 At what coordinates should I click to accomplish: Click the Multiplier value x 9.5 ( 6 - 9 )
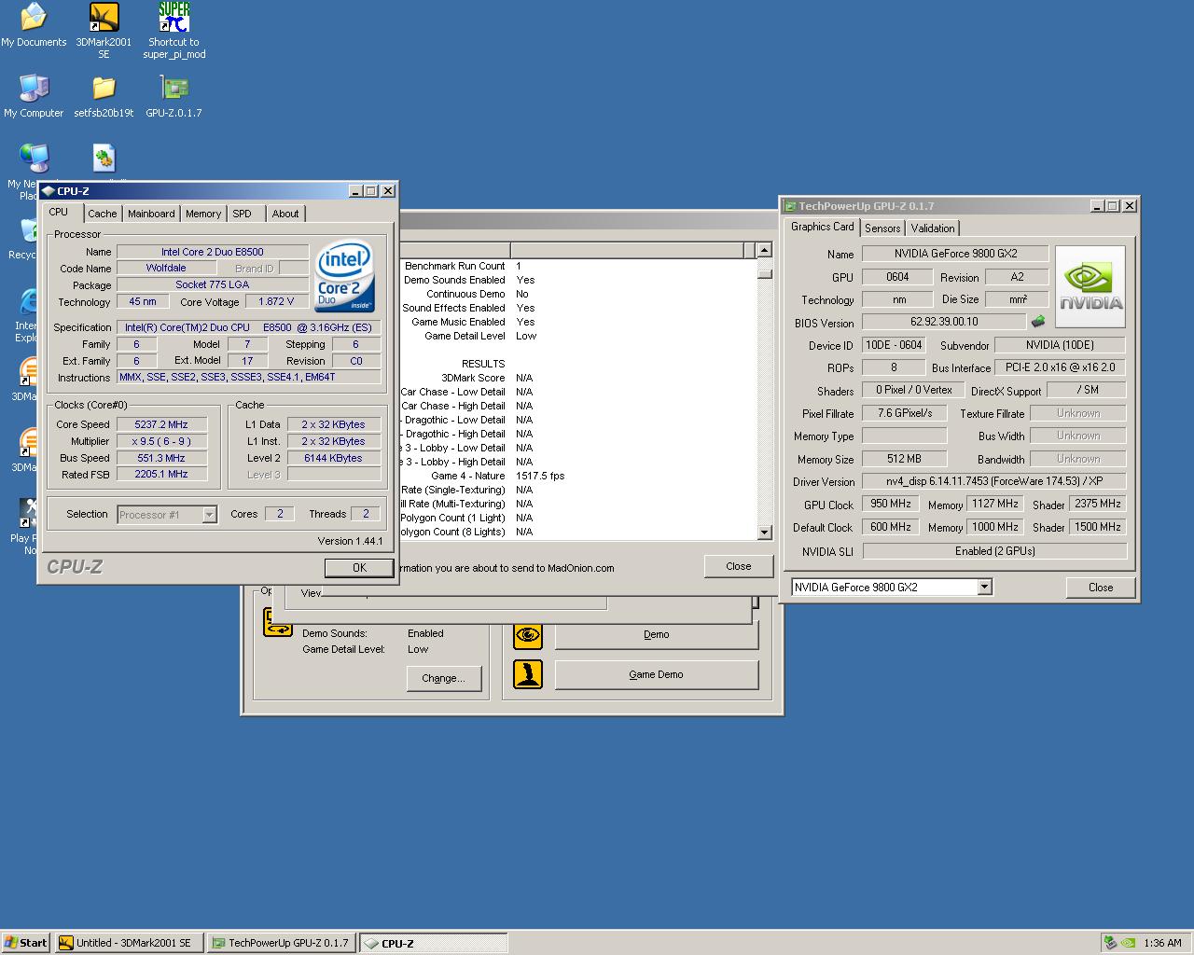tap(161, 441)
